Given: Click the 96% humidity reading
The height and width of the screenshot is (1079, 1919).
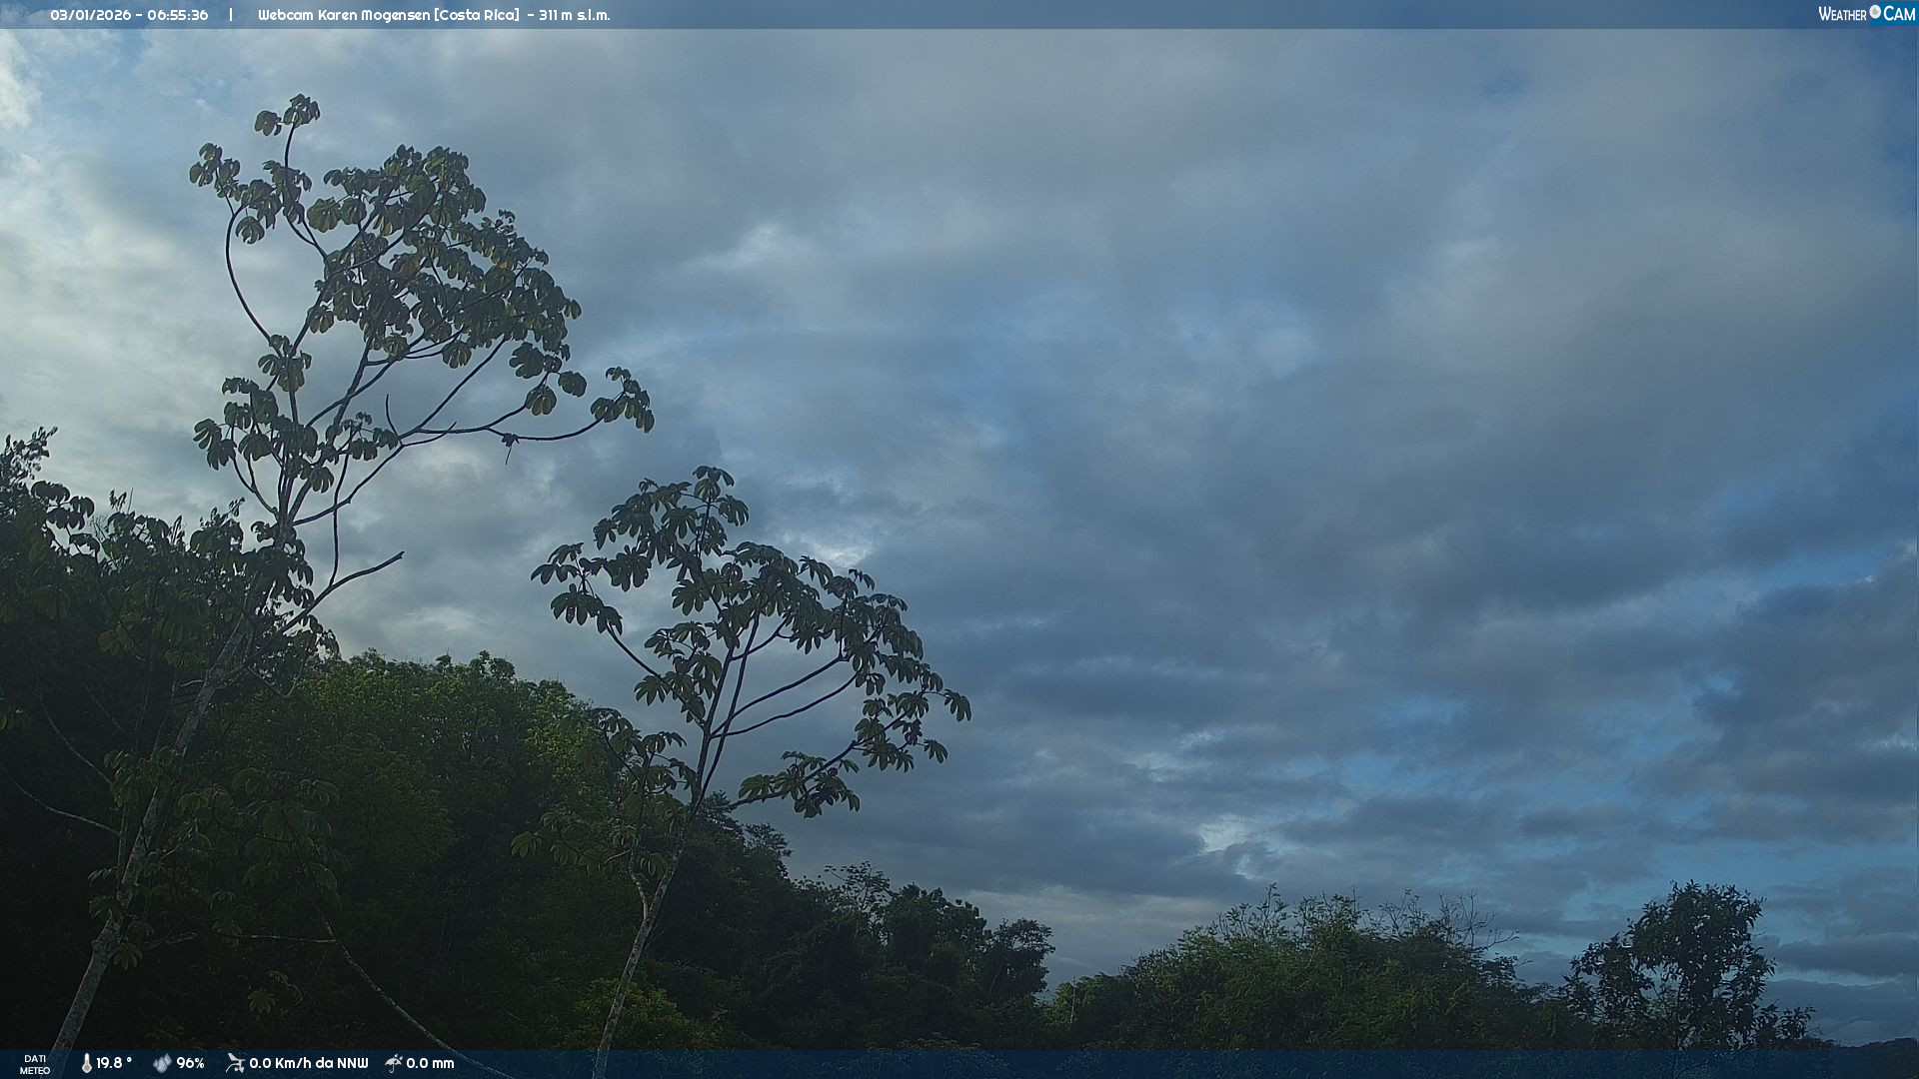Looking at the screenshot, I should tap(190, 1063).
